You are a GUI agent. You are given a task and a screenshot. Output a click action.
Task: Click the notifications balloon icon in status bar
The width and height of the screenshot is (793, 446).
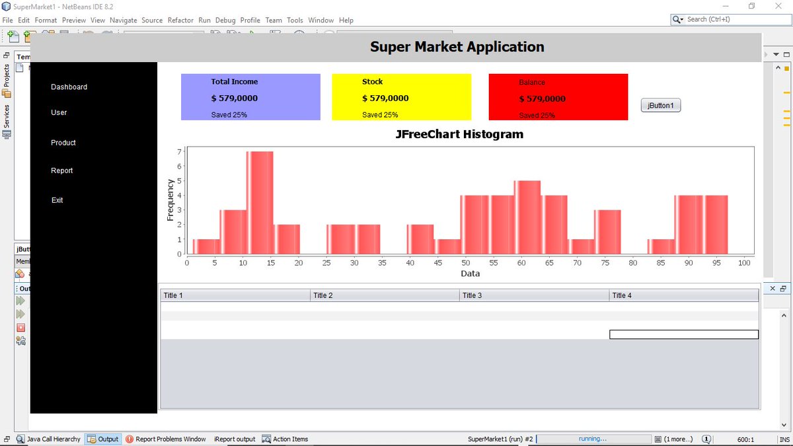pyautogui.click(x=706, y=439)
